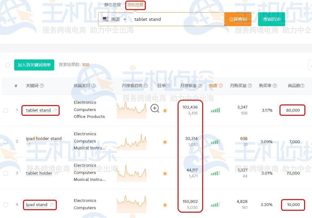The image size is (312, 218).
Task: Select the 动态挖掘 tab
Action: pyautogui.click(x=135, y=5)
